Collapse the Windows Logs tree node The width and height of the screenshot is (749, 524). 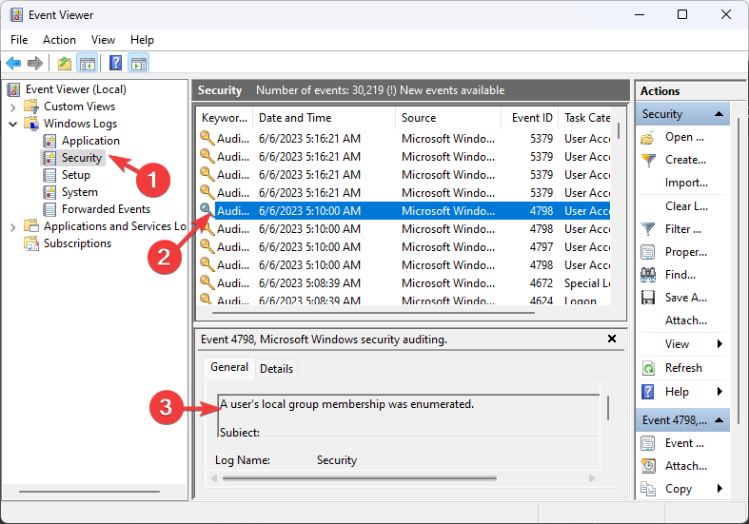click(x=13, y=124)
